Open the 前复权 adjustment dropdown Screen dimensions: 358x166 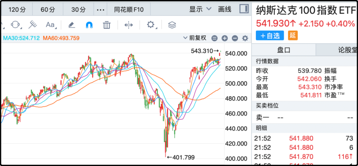[195, 38]
